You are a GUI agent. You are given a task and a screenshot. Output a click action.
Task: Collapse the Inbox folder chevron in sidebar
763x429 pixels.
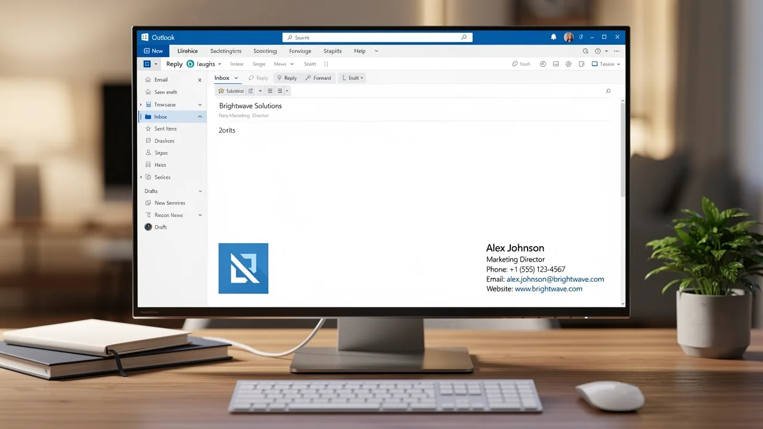pos(200,117)
